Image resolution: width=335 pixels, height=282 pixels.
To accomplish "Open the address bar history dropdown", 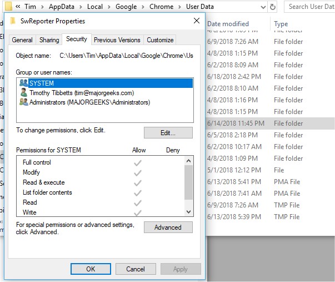I will pos(263,7).
